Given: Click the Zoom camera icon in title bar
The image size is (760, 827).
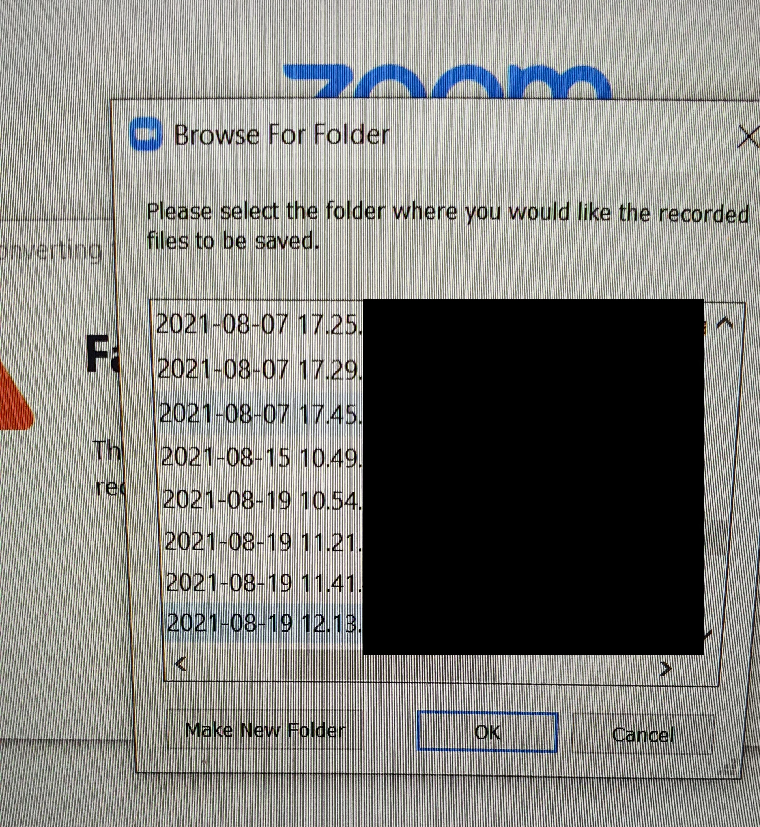Looking at the screenshot, I should [146, 134].
